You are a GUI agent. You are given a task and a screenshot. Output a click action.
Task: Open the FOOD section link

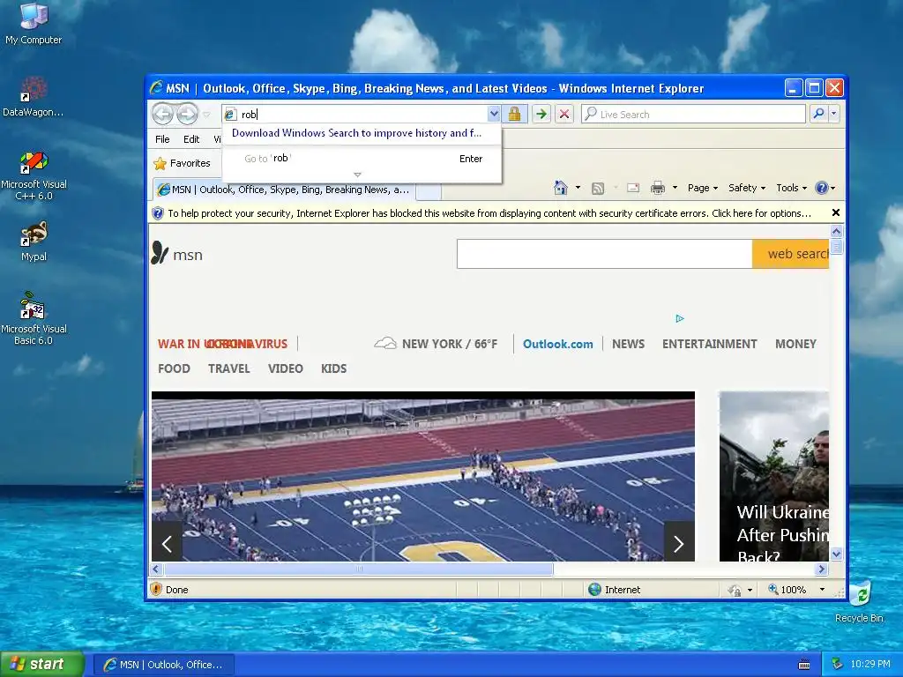click(174, 368)
